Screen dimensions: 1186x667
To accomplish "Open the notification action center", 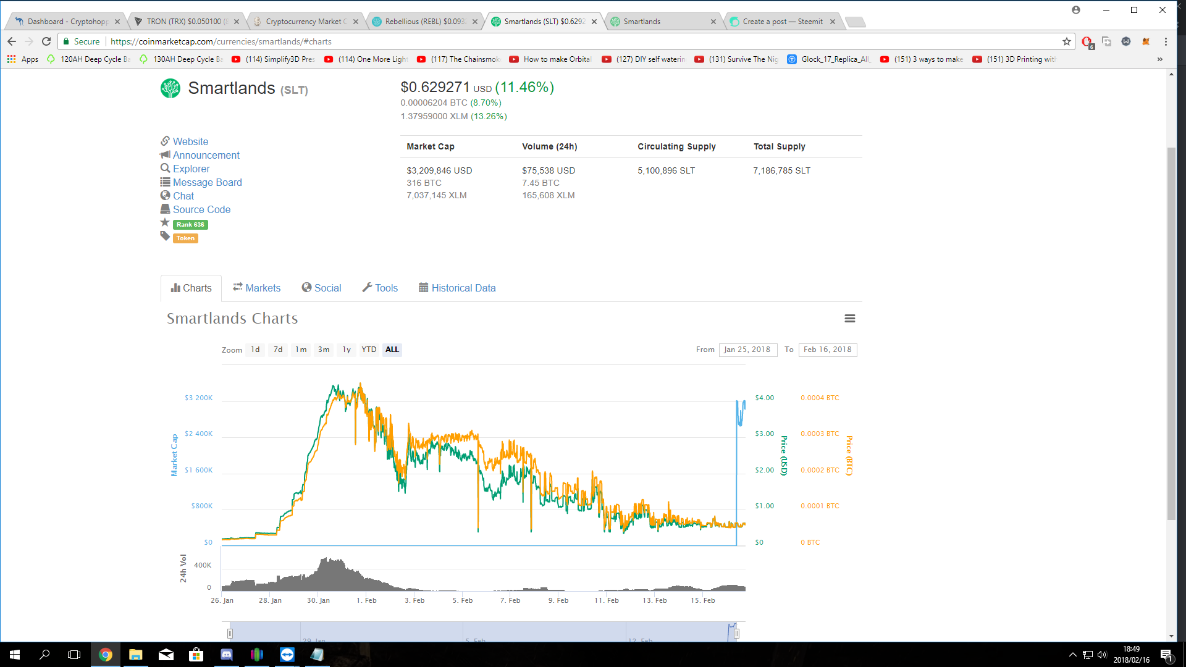I will (x=1166, y=655).
